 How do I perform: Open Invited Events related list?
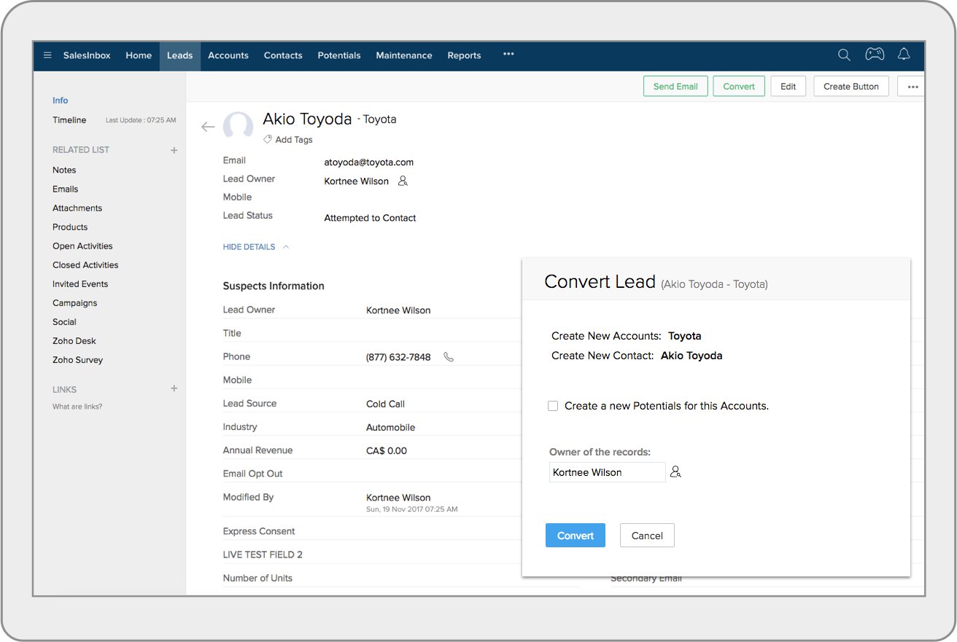[80, 283]
